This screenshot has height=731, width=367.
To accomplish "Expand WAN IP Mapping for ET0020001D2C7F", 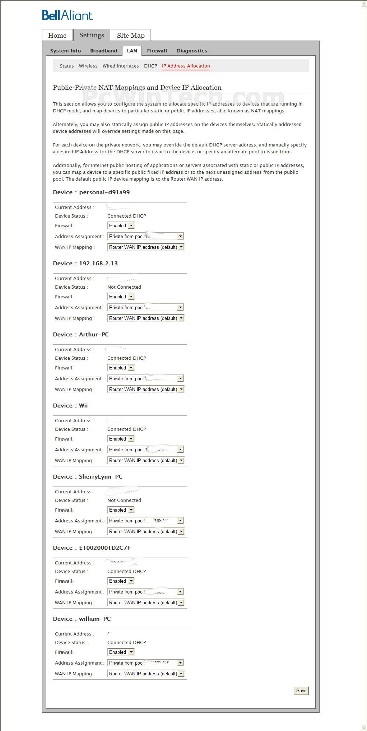I will coord(146,602).
